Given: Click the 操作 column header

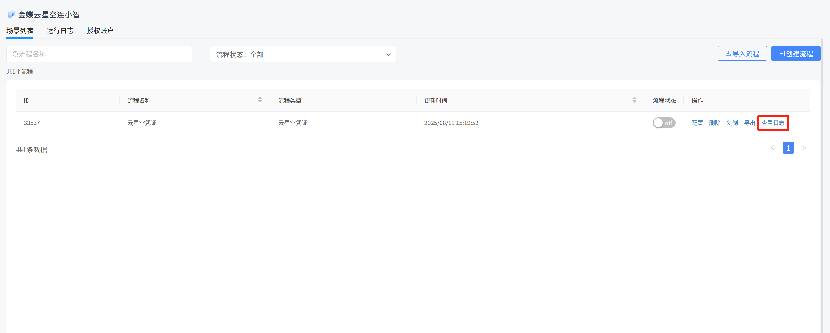Looking at the screenshot, I should point(697,100).
